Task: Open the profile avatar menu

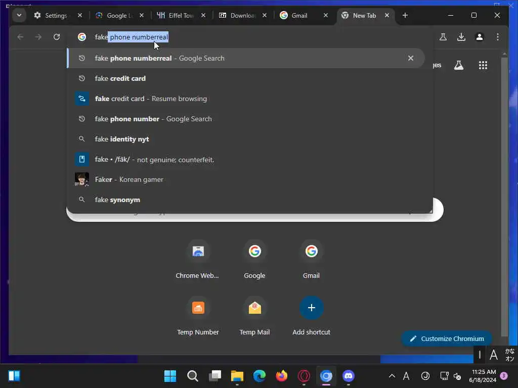Action: click(480, 37)
